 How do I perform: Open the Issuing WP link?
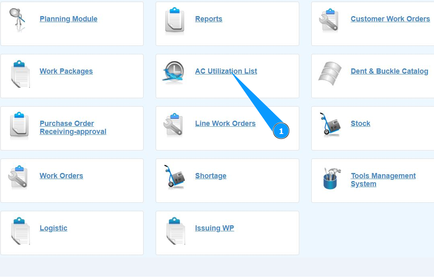pyautogui.click(x=214, y=228)
